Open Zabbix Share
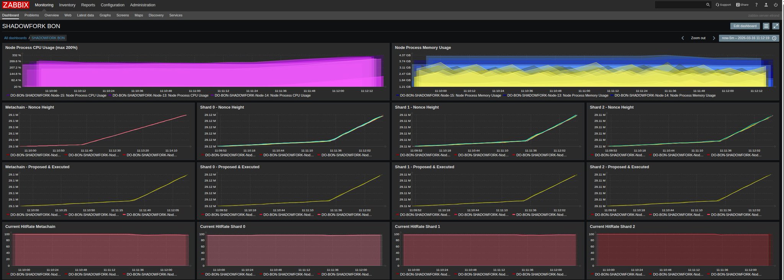The image size is (784, 280). click(742, 5)
